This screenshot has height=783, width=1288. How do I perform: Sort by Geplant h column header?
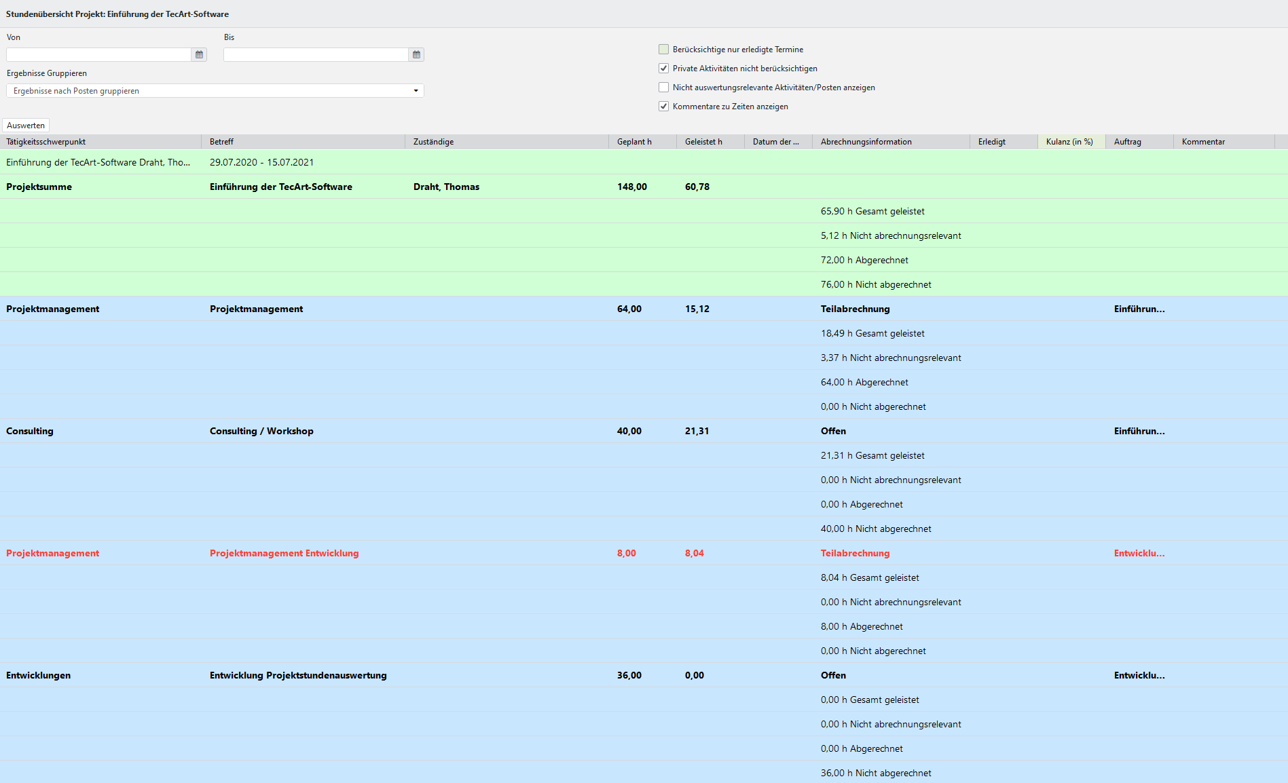[x=642, y=142]
